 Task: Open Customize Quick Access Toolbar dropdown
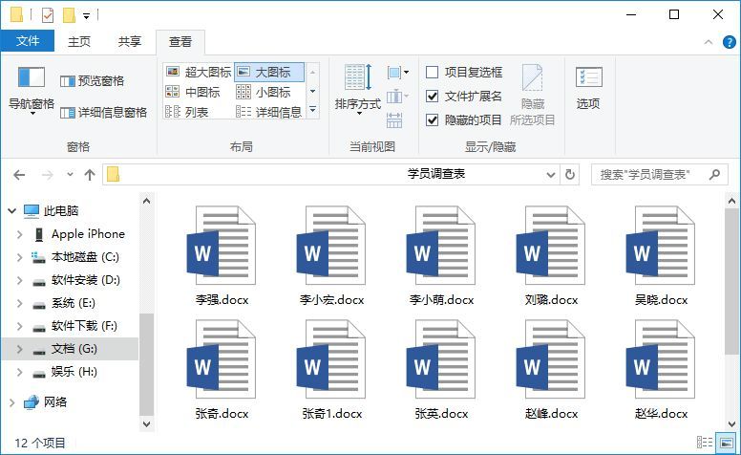tap(87, 16)
